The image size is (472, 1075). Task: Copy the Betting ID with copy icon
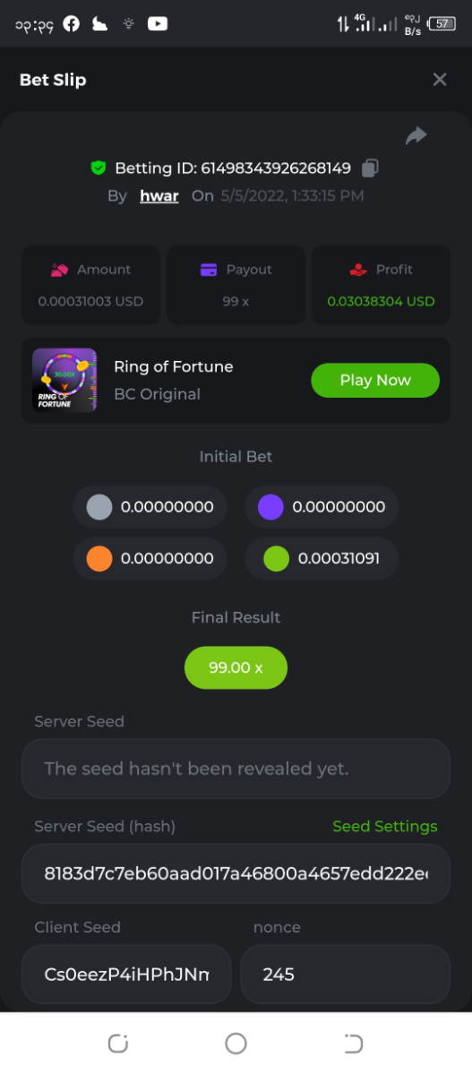coord(370,168)
